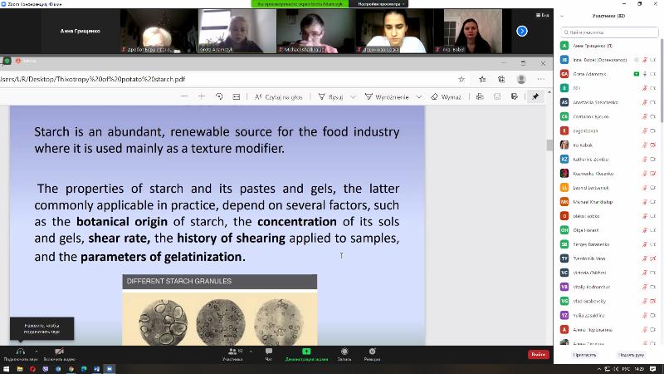This screenshot has width=664, height=374.
Task: Select the Anna Grishchenko video tile
Action: point(80,31)
